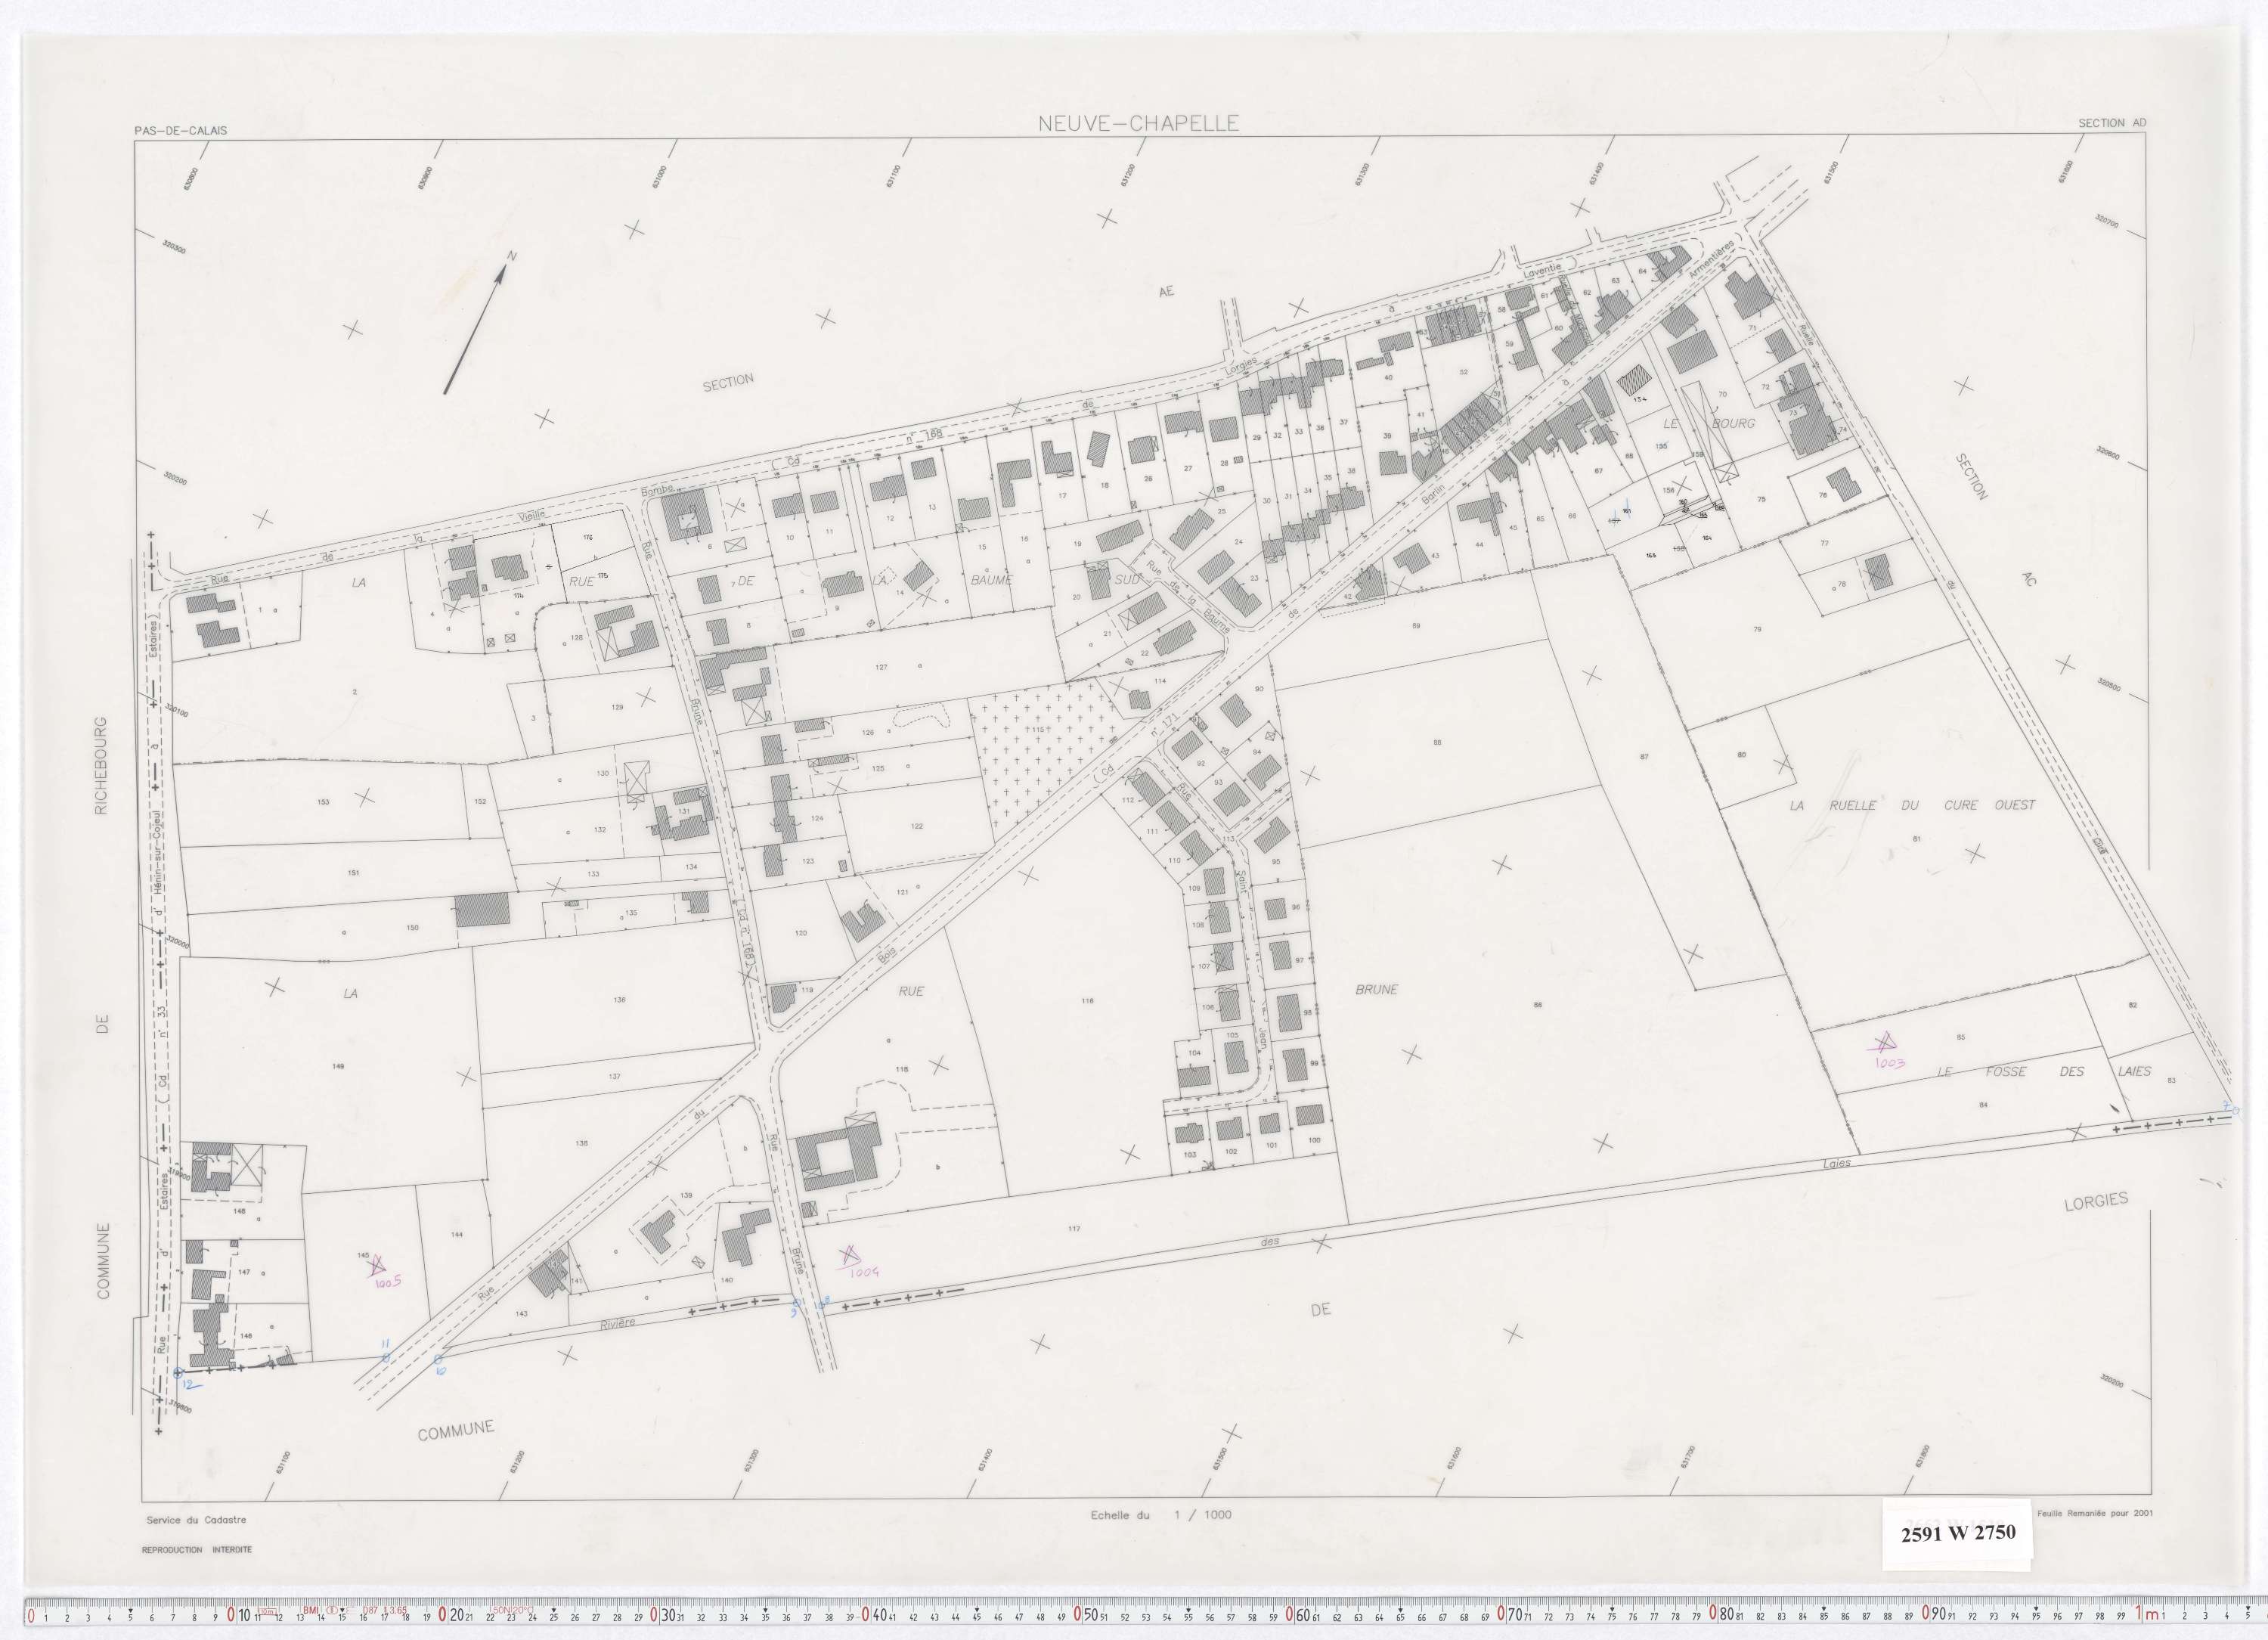Viewport: 2268px width, 1640px height.
Task: Click parcel number 122
Action: pyautogui.click(x=917, y=827)
